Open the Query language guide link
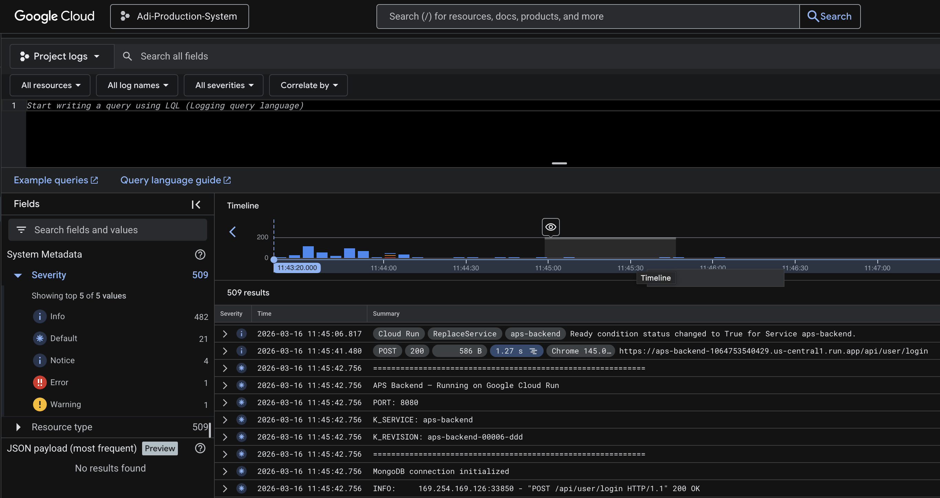The height and width of the screenshot is (498, 940). point(175,180)
